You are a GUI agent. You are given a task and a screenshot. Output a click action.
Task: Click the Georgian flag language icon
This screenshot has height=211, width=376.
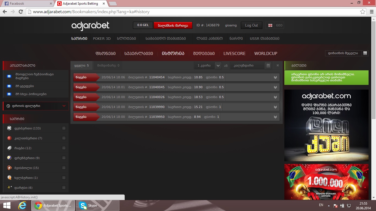coord(270,25)
